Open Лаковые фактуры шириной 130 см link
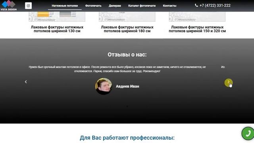 (x=57, y=29)
